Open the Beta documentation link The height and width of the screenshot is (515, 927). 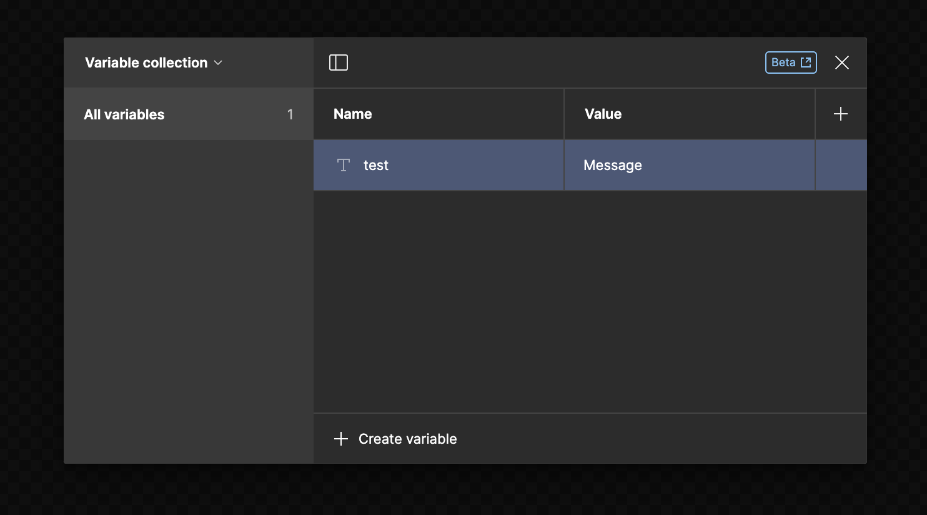pos(791,62)
